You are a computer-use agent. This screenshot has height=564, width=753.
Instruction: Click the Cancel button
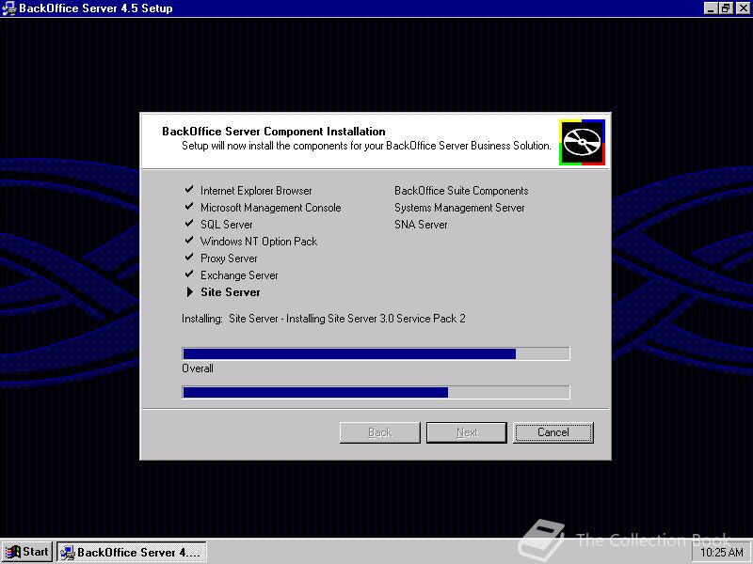pyautogui.click(x=553, y=432)
